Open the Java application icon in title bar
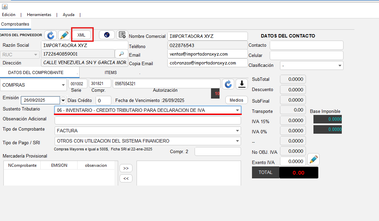Image resolution: width=379 pixels, height=221 pixels. pos(4,6)
